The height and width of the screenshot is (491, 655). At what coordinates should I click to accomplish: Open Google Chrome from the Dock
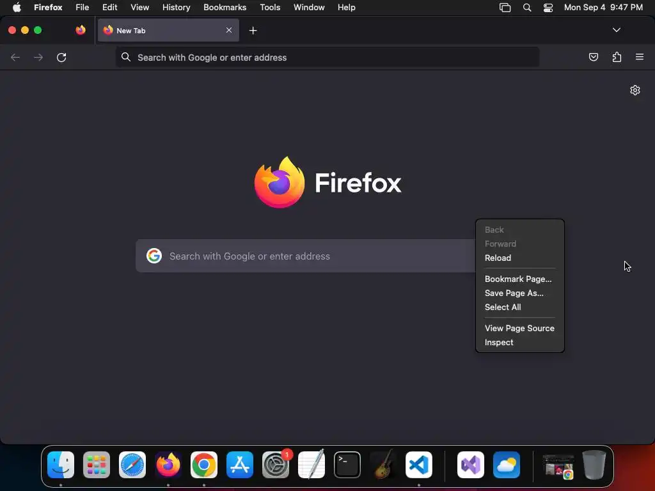(x=204, y=465)
